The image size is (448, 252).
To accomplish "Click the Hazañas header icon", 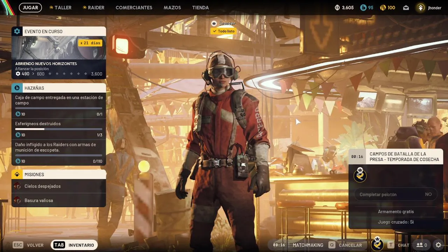I will [17, 88].
